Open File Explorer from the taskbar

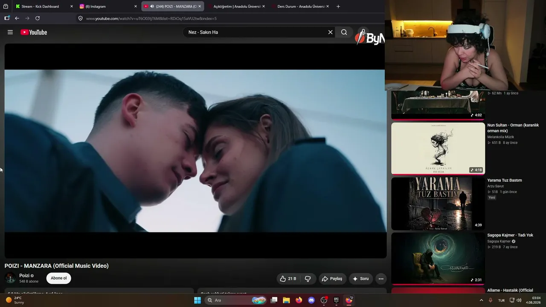[x=286, y=300]
